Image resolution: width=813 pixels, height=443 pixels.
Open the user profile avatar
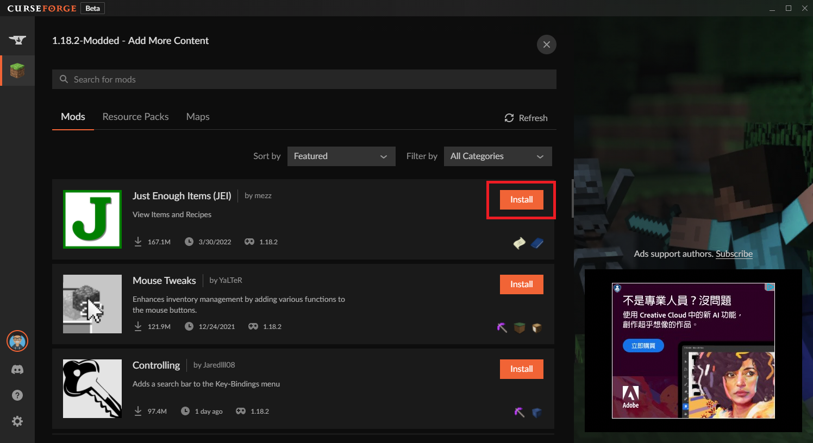tap(17, 341)
